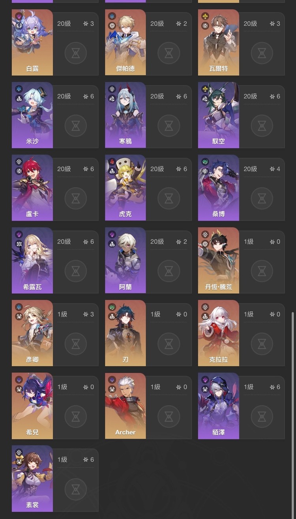Click the Ice element icon on 米沙's card
The height and width of the screenshot is (519, 296).
tap(19, 89)
